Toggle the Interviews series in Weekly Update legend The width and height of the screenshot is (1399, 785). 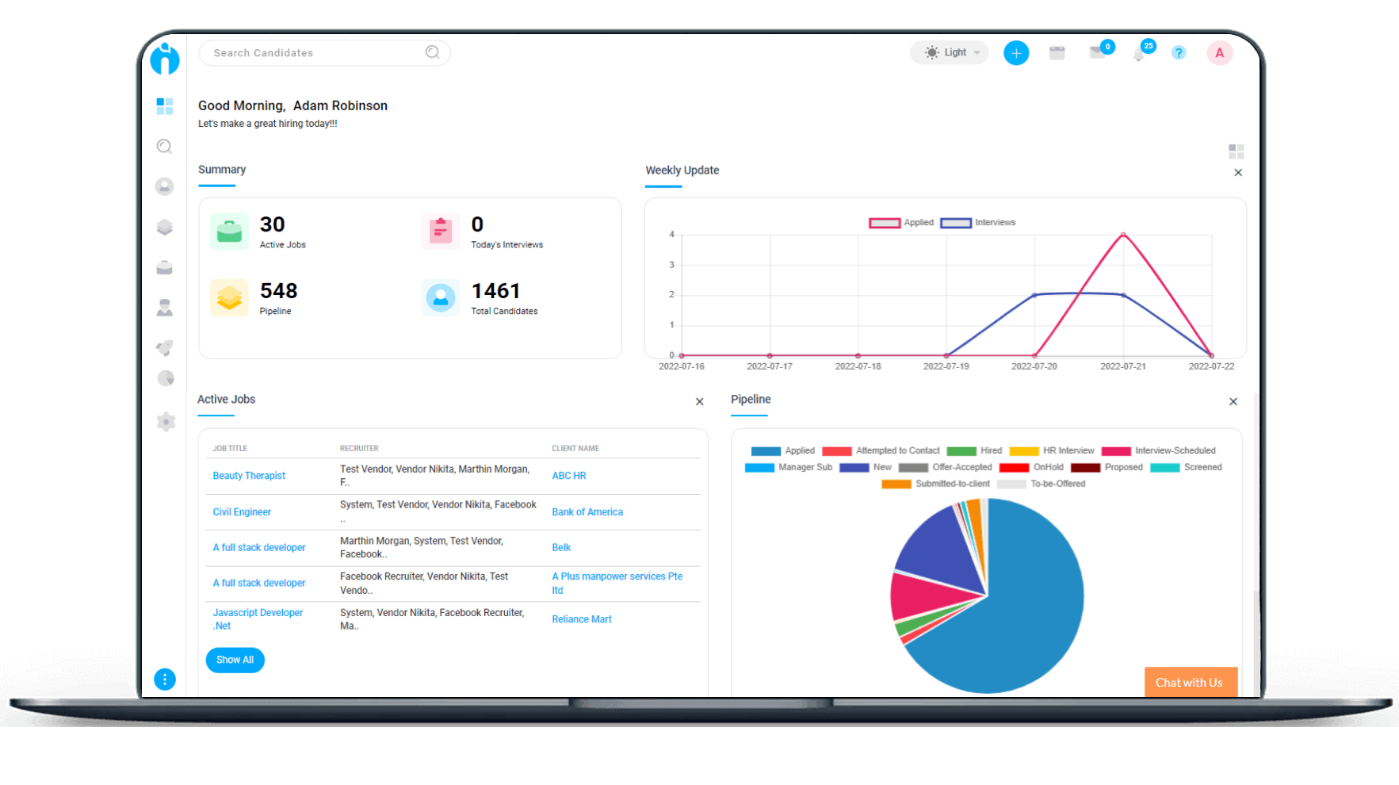coord(978,223)
